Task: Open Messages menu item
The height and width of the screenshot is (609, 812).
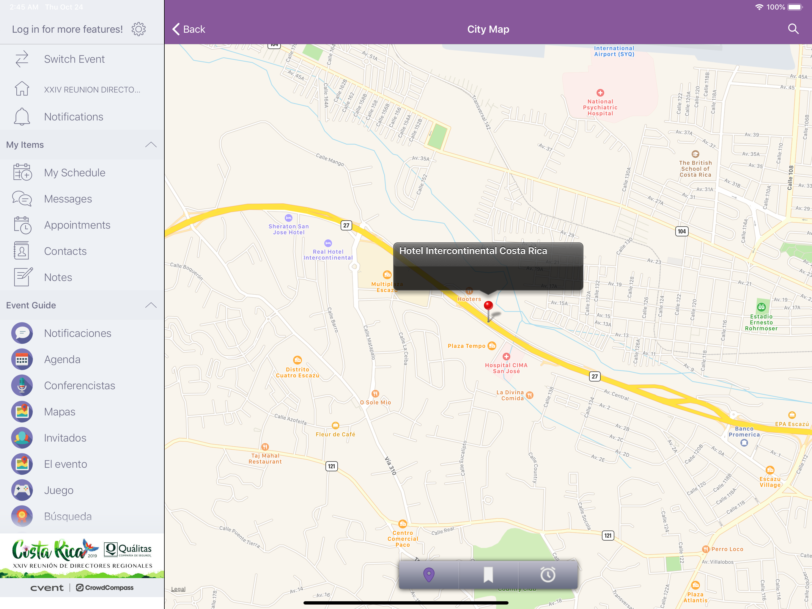Action: pos(82,199)
